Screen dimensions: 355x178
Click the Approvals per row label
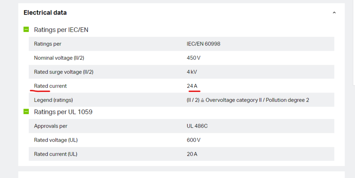[x=50, y=126]
